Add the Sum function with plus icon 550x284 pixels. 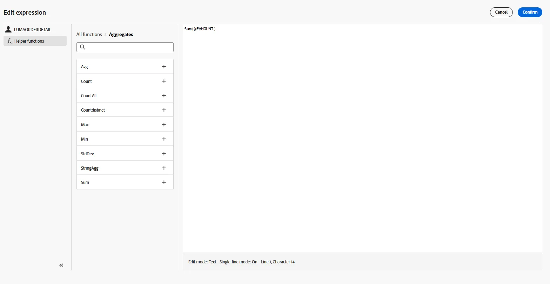click(x=164, y=182)
